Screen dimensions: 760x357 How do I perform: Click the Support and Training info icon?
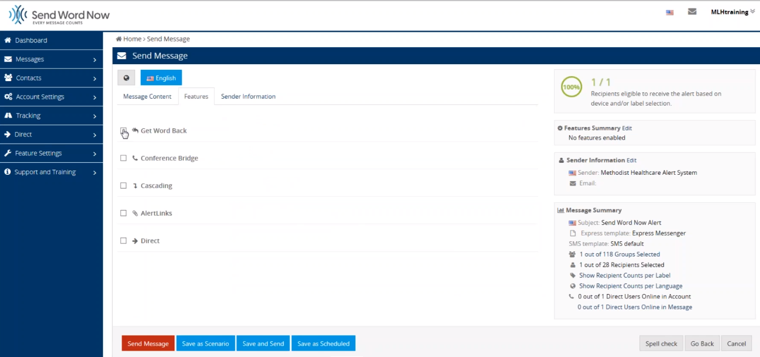click(x=8, y=172)
